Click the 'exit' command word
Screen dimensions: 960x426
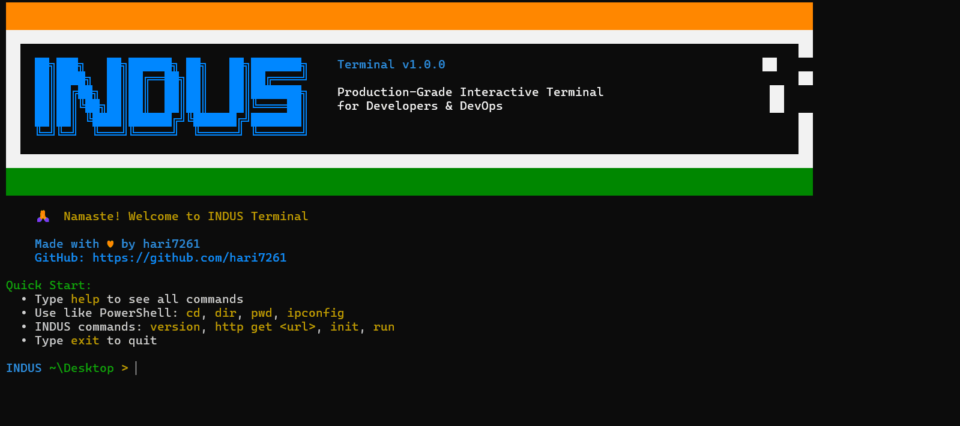pos(85,341)
